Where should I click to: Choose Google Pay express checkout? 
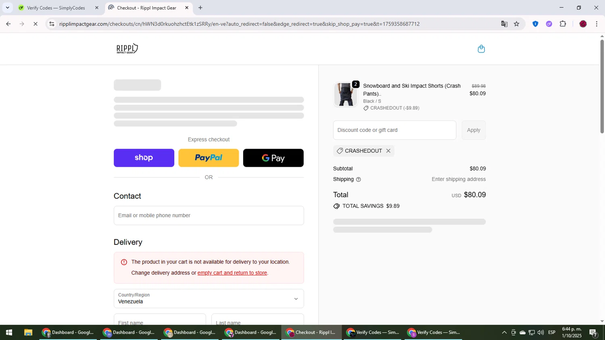[273, 158]
